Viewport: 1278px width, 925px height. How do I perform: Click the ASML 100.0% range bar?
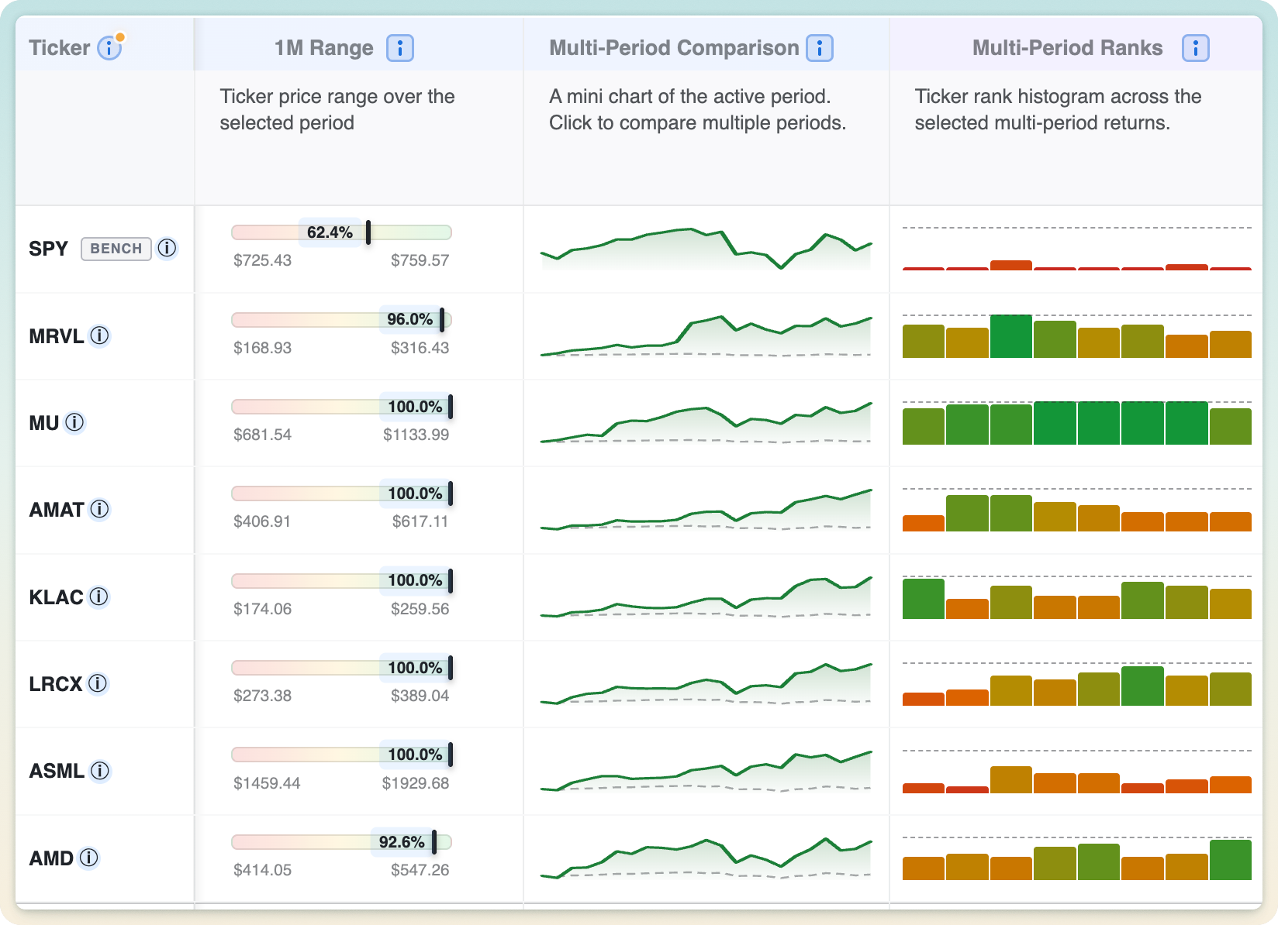[x=341, y=755]
